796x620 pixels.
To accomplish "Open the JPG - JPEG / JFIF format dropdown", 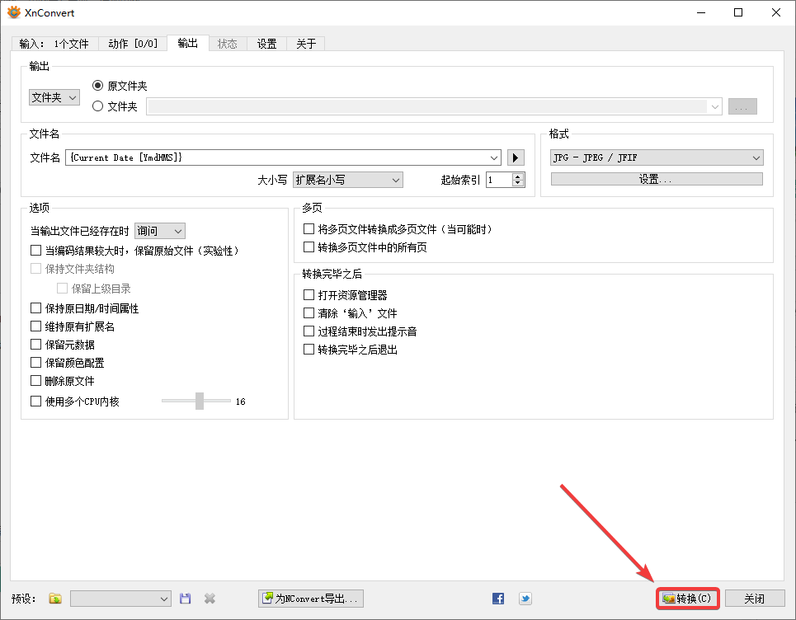I will tap(656, 157).
